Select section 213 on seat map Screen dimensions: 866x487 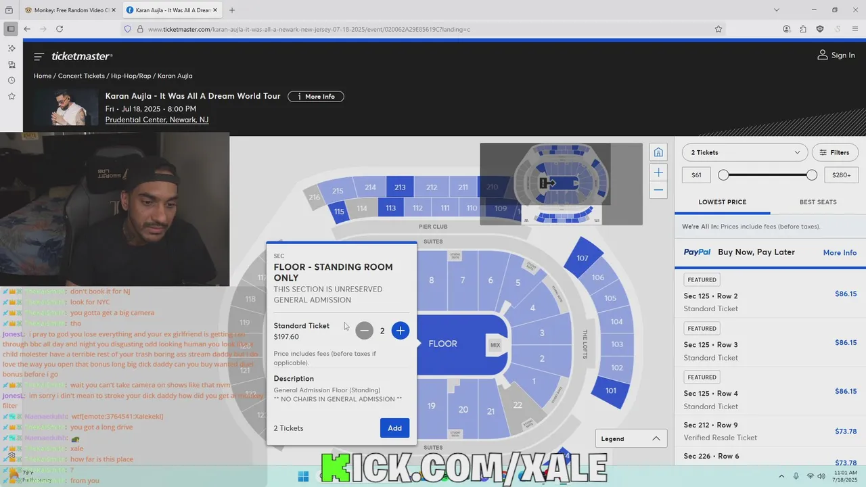pos(400,187)
